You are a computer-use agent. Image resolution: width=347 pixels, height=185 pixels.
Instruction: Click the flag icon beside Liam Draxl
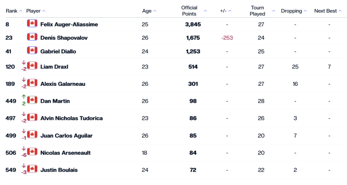click(x=32, y=66)
